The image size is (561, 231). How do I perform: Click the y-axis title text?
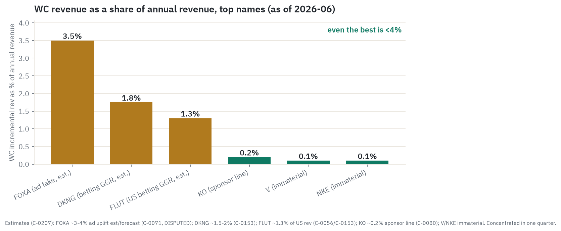click(x=12, y=93)
